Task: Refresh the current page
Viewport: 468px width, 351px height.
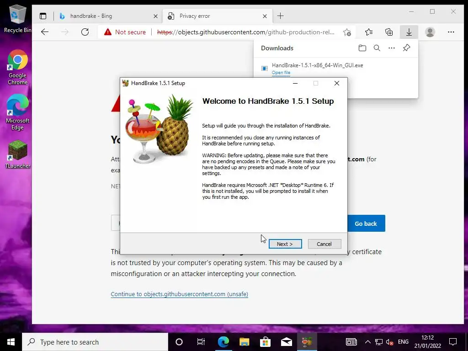Action: (85, 32)
